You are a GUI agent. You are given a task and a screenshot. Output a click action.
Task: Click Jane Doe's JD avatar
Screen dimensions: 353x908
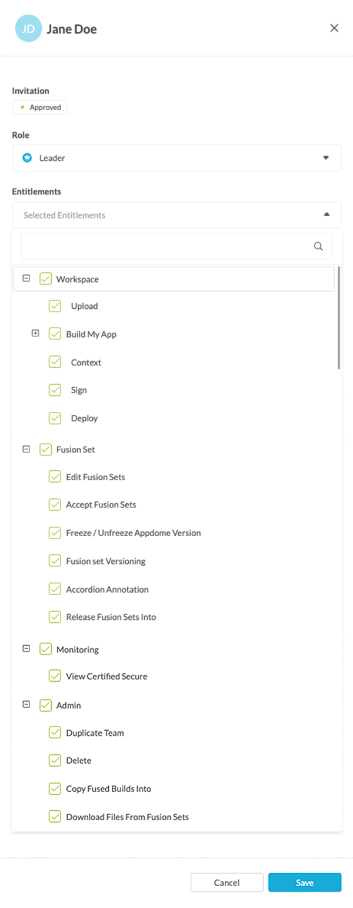pyautogui.click(x=28, y=28)
